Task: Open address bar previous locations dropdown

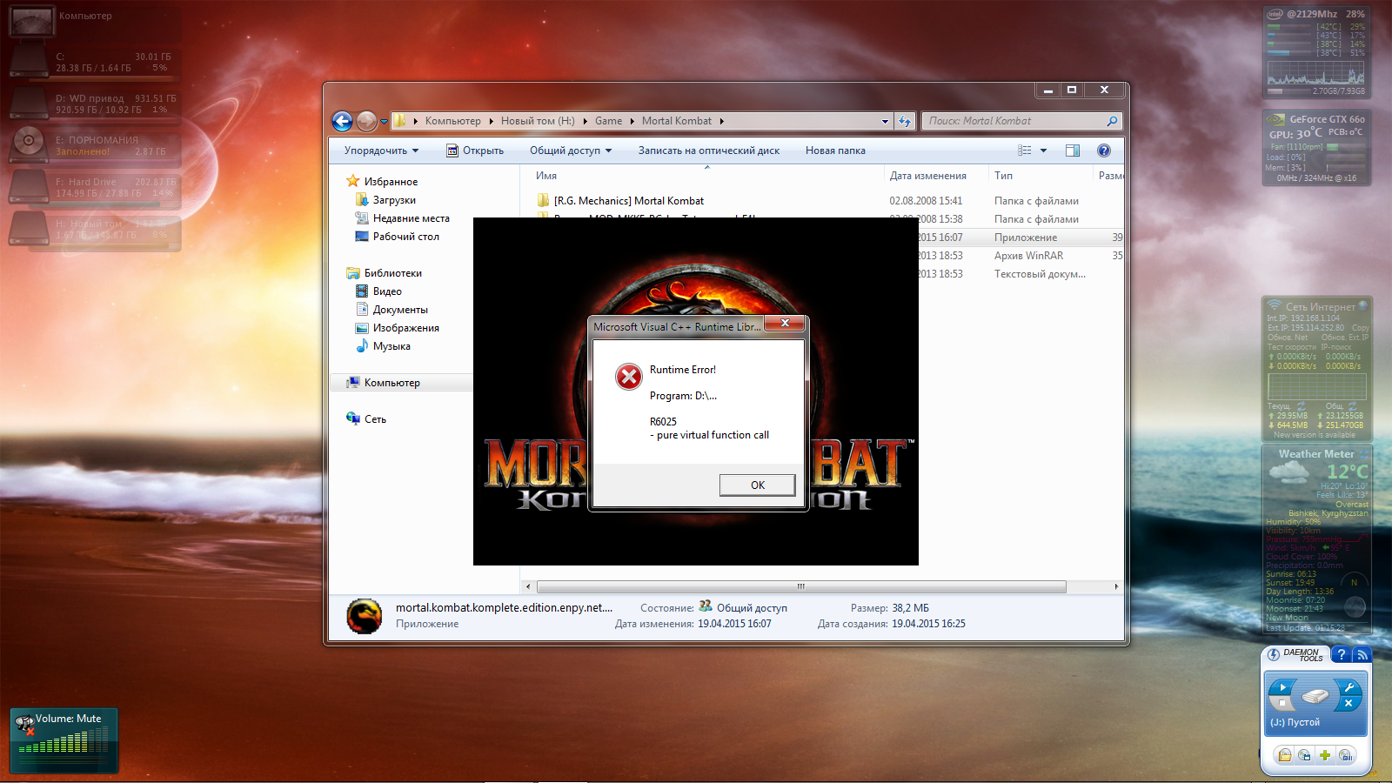Action: [885, 121]
